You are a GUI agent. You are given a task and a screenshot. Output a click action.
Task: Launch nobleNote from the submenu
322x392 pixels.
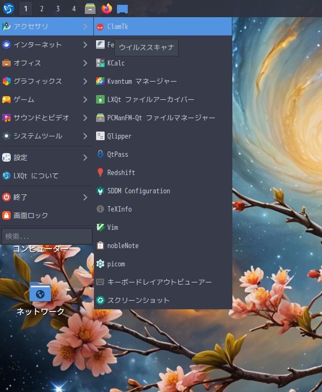163,245
